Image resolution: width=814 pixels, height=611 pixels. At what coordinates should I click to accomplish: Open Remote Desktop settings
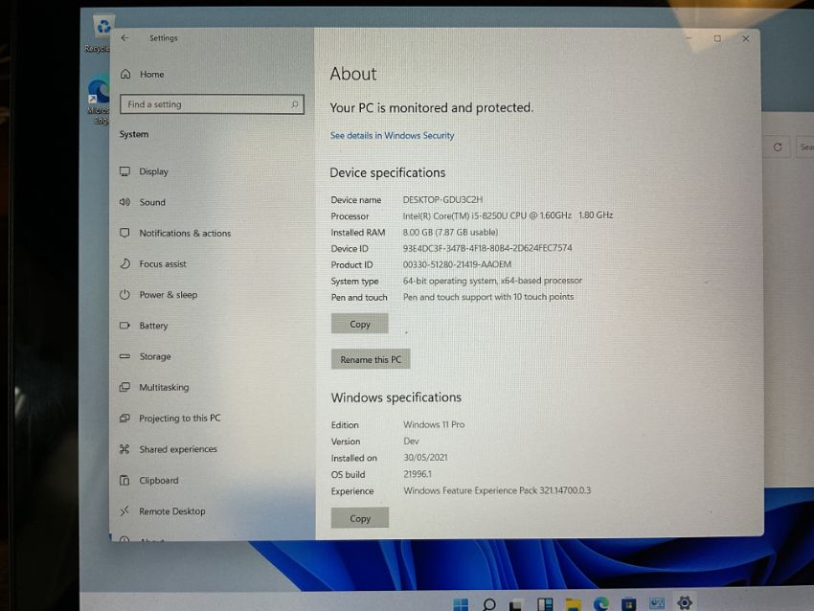pyautogui.click(x=171, y=511)
